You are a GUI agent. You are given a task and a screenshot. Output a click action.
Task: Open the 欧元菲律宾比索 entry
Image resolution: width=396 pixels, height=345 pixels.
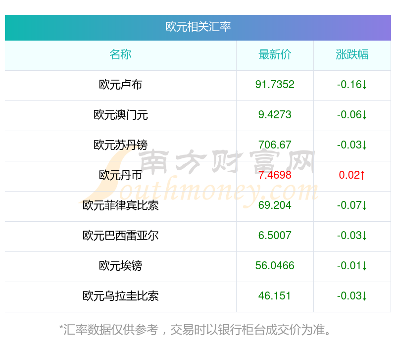(x=120, y=205)
